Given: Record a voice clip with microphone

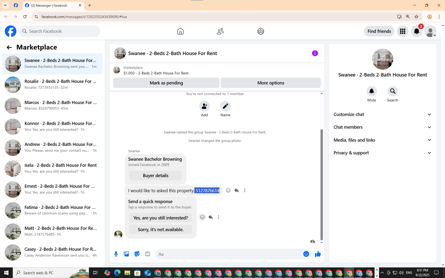Looking at the screenshot, I should tap(116, 254).
